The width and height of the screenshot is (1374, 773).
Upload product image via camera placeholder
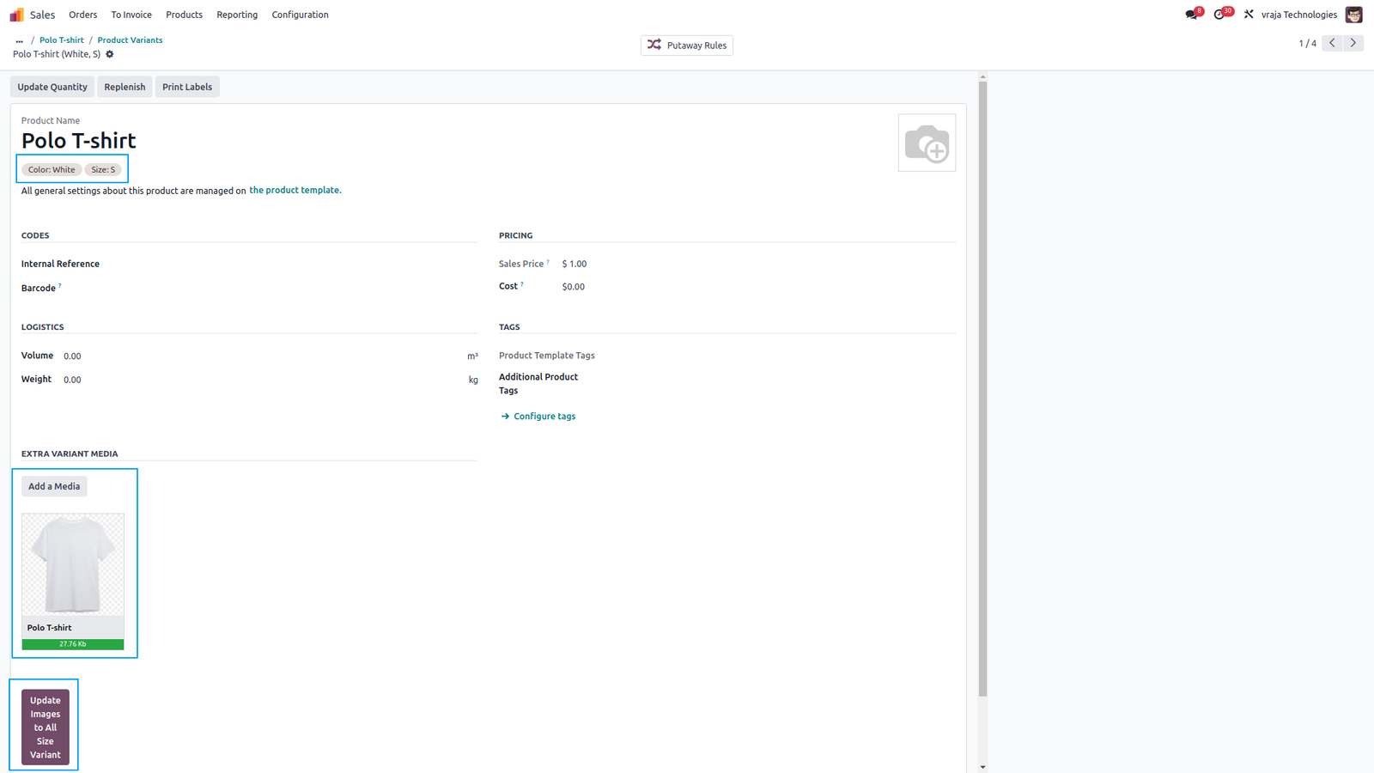coord(927,143)
